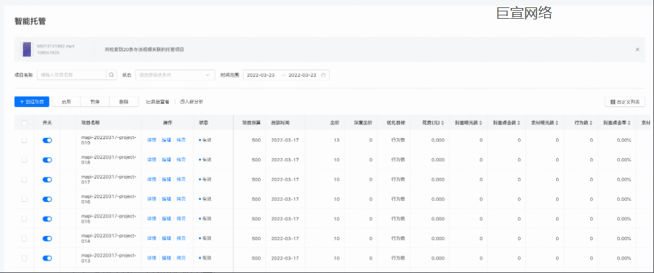
Task: Click the 出价 value 13 in project-019 row
Action: 336,140
